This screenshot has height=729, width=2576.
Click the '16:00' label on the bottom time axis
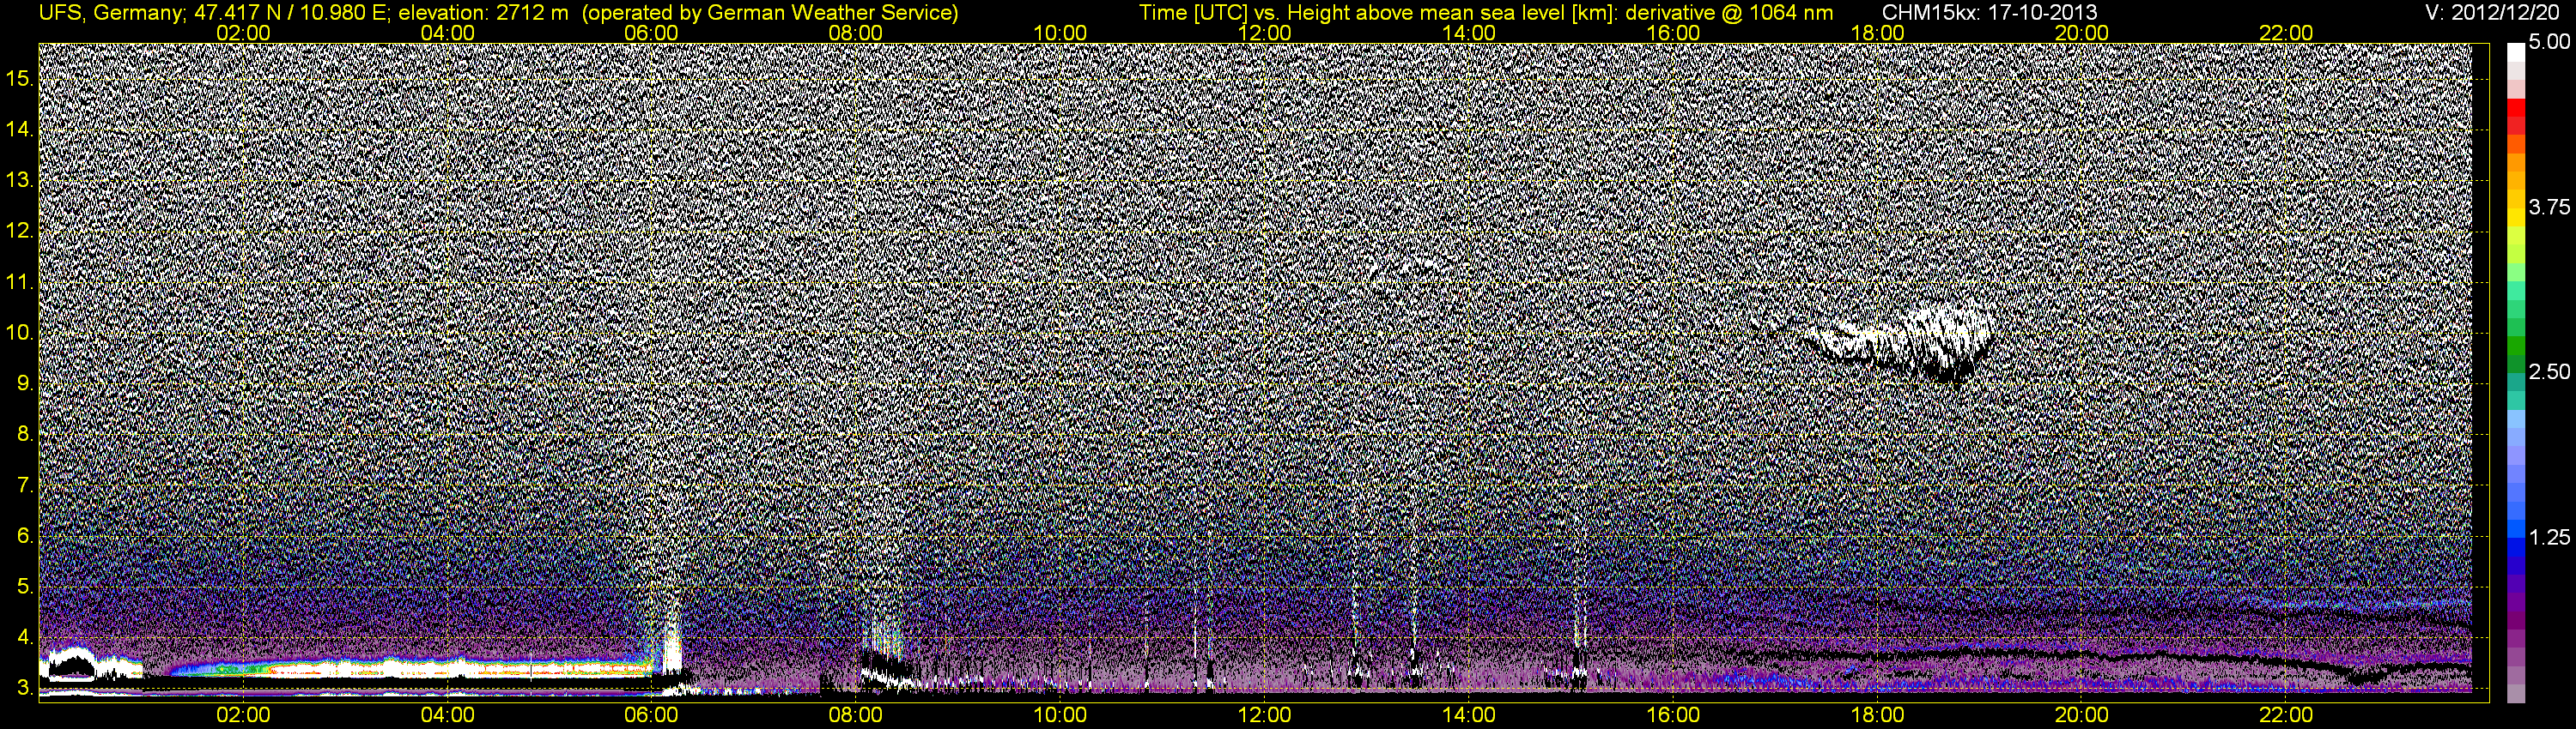click(x=1673, y=715)
